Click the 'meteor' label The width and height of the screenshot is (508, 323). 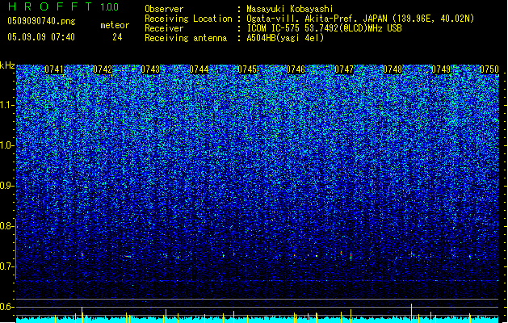click(x=115, y=25)
